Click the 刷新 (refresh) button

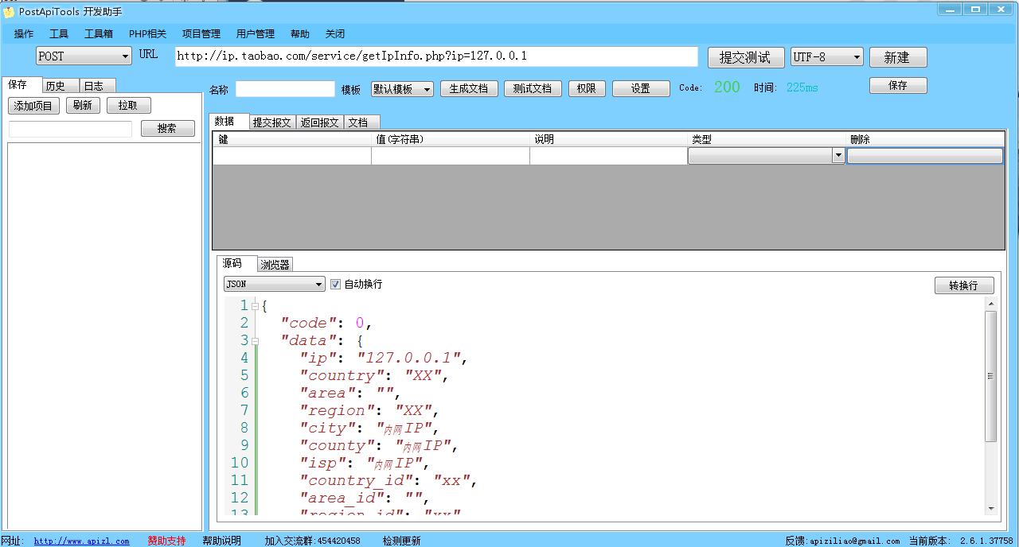point(83,105)
